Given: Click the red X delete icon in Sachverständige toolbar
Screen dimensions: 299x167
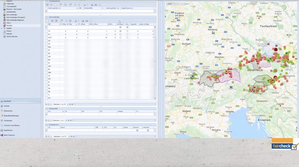Looking at the screenshot, I should point(56,21).
